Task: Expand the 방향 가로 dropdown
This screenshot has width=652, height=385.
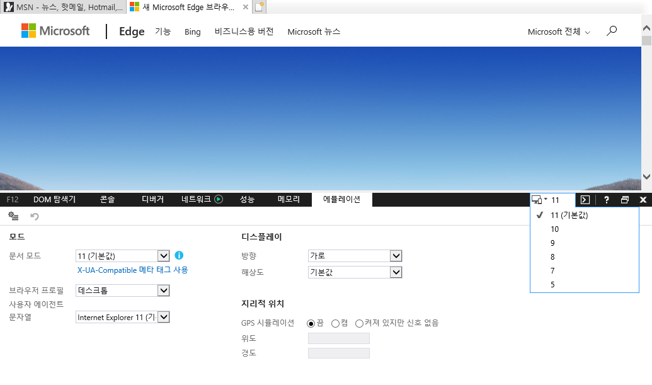Action: pyautogui.click(x=396, y=256)
